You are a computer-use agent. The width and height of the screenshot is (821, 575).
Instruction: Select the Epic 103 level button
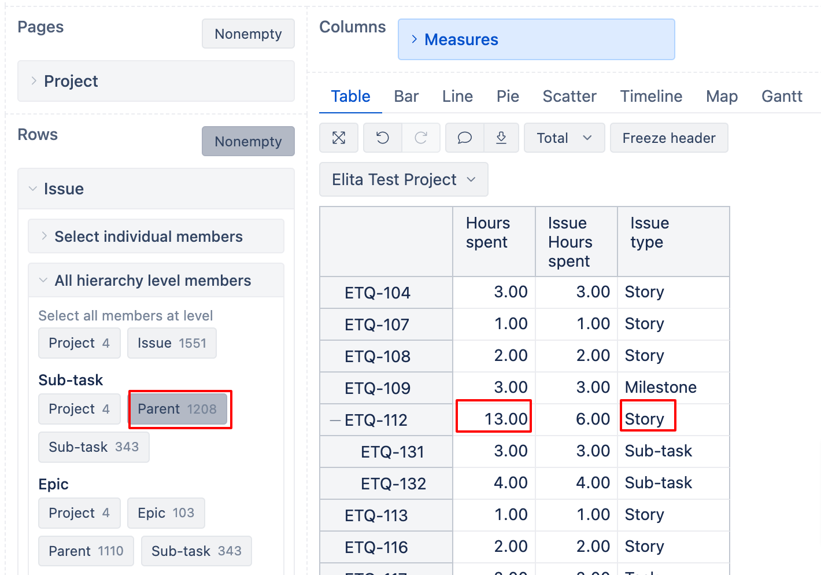coord(166,513)
